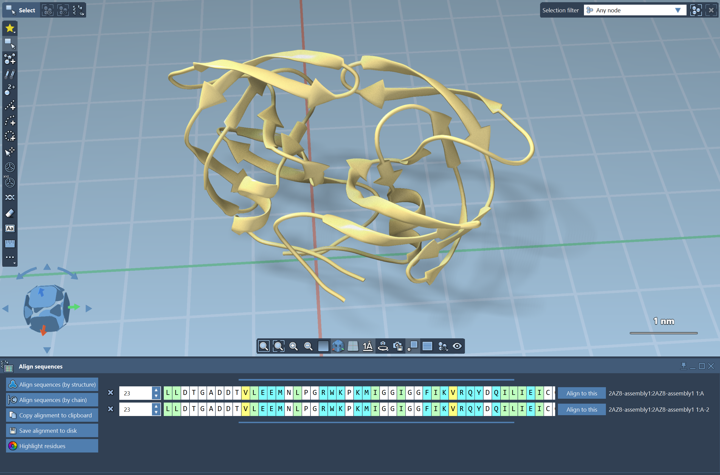Image resolution: width=720 pixels, height=475 pixels.
Task: Click the text annotation 'Aa' tool
Action: coord(10,228)
